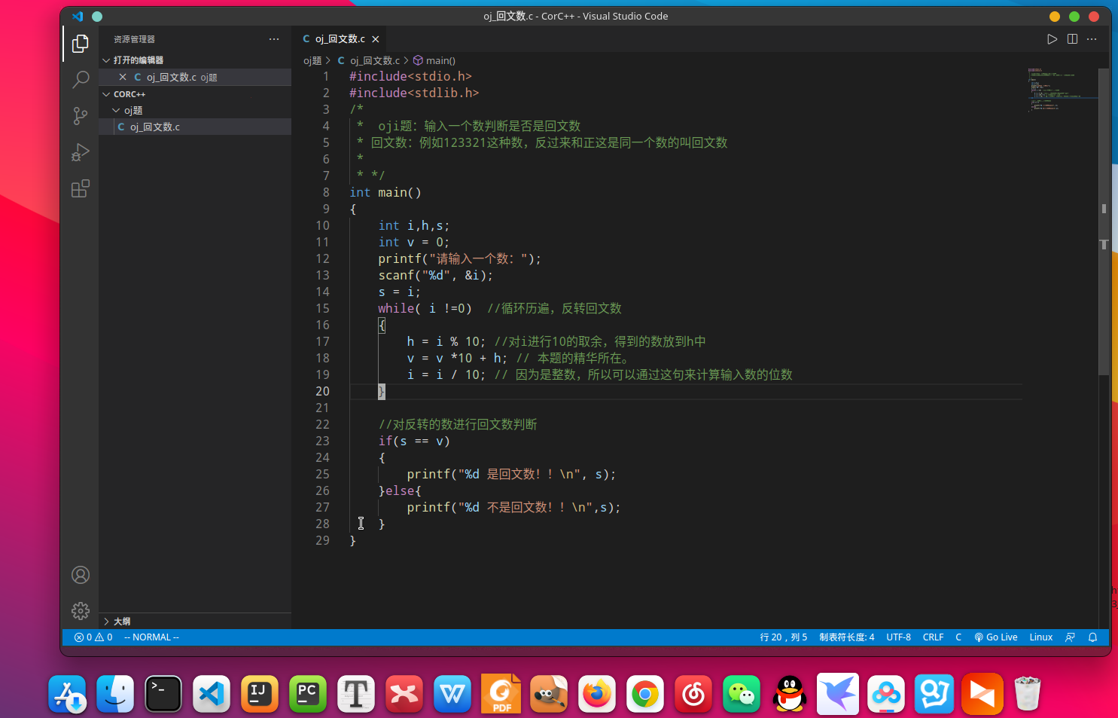Screen dimensions: 1118x718
Task: Open line and column position 行 20
Action: (784, 637)
